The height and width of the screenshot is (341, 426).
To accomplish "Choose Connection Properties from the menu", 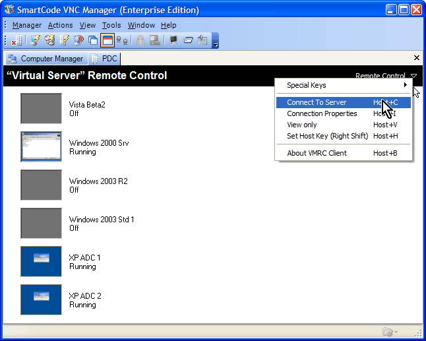I will click(x=322, y=113).
